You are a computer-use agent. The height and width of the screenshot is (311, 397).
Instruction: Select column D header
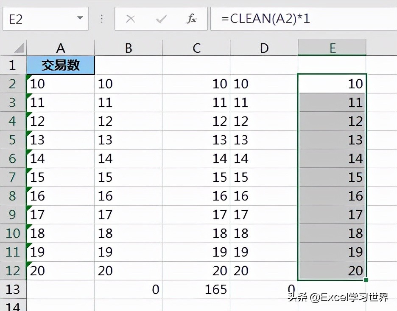(x=264, y=48)
